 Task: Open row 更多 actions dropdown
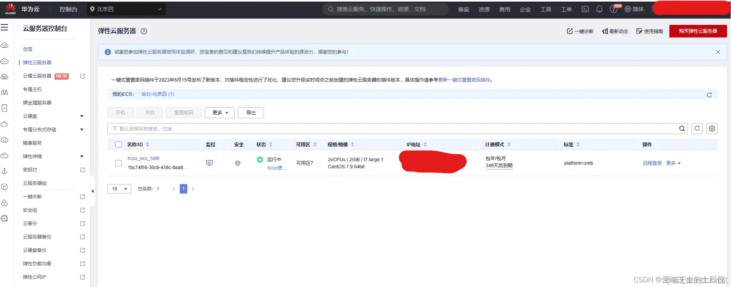(673, 163)
